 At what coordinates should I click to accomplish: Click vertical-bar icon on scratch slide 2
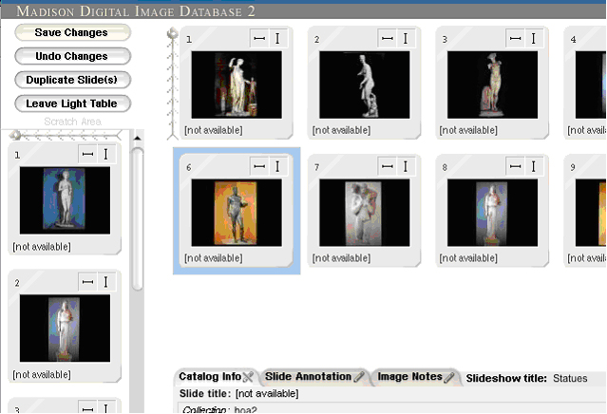click(105, 282)
